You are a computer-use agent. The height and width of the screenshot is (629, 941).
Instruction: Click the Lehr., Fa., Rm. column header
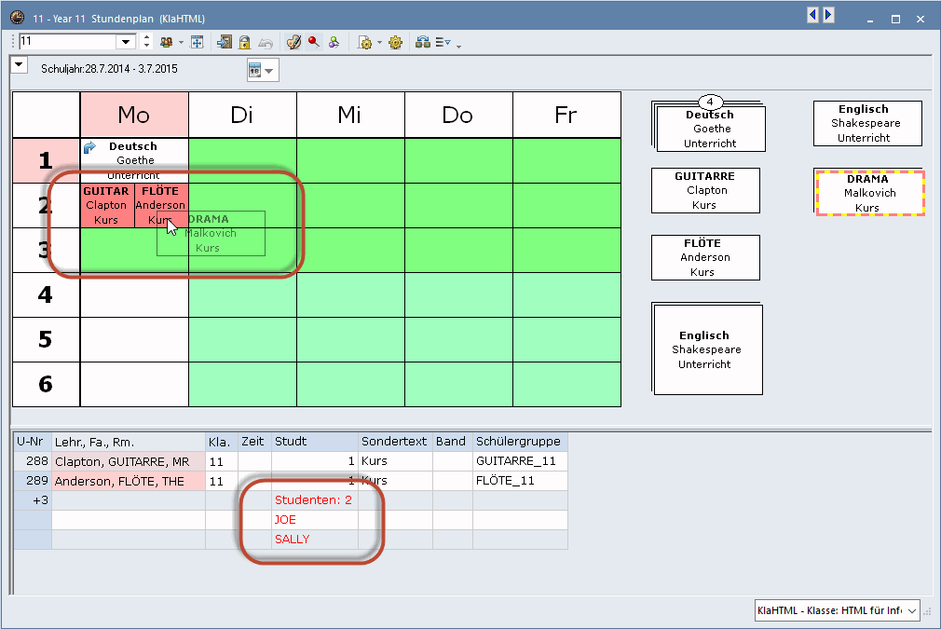click(x=129, y=442)
